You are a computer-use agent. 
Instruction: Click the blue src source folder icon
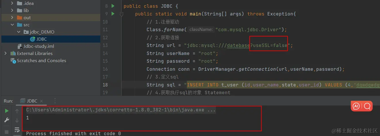coord(20,25)
